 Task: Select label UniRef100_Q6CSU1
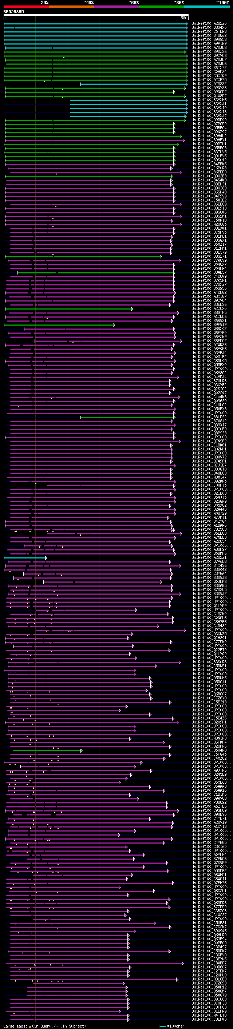[x=209, y=891]
